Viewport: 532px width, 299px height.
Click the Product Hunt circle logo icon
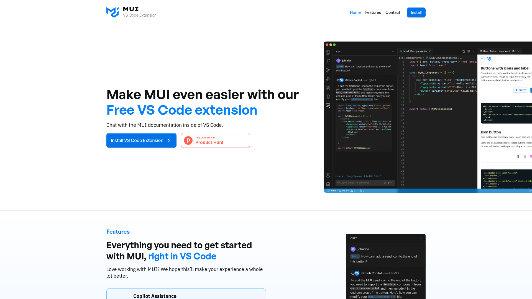(188, 140)
